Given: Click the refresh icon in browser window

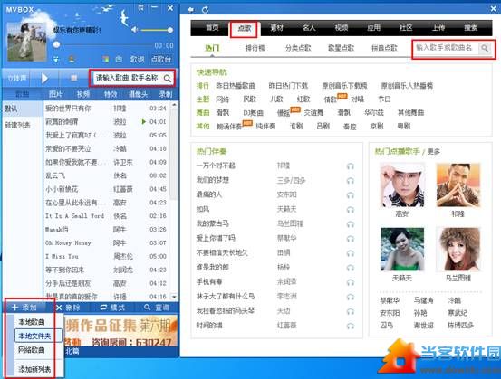Looking at the screenshot, I should 205,10.
